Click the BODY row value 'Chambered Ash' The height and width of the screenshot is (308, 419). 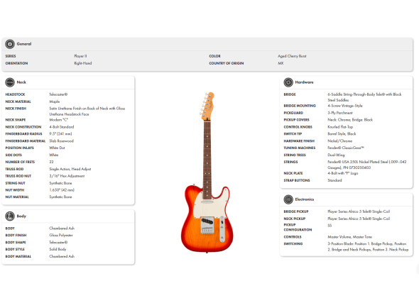coord(62,229)
